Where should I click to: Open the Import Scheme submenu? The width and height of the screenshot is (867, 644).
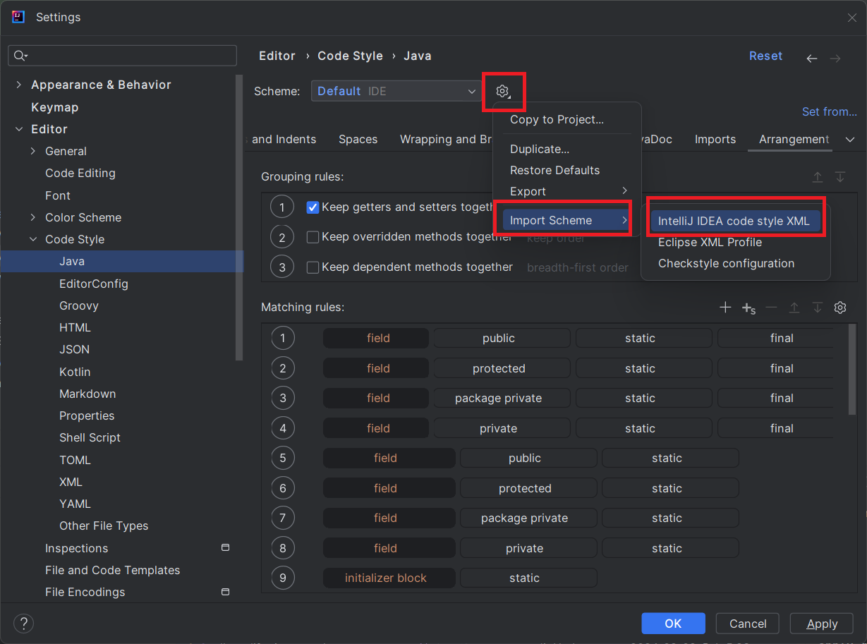coord(567,220)
